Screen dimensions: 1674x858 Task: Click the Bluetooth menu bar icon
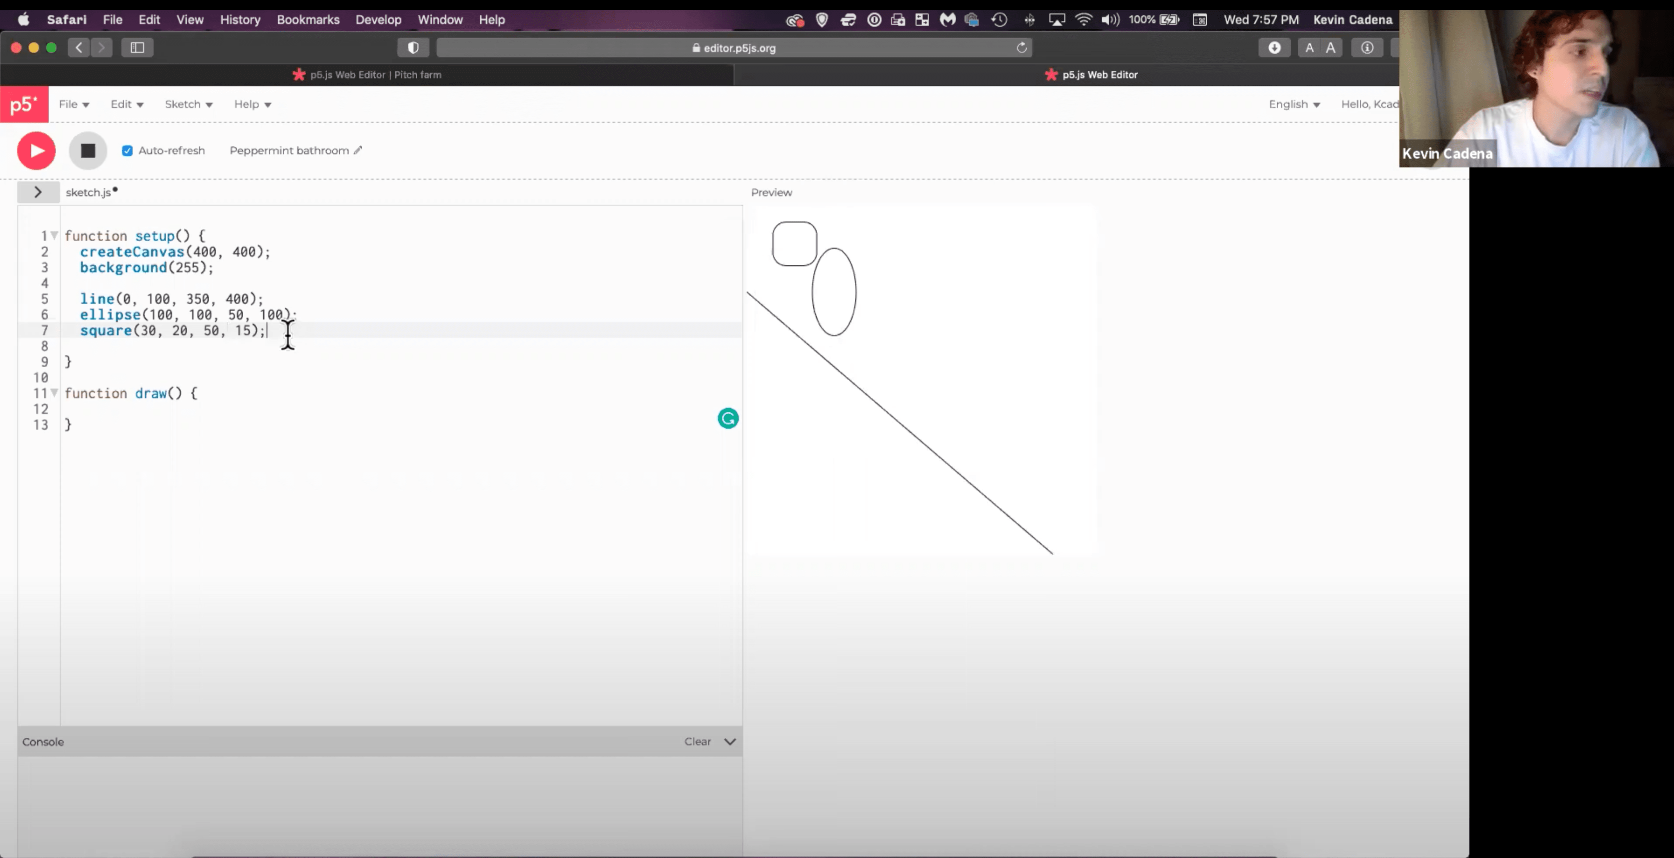[1029, 19]
